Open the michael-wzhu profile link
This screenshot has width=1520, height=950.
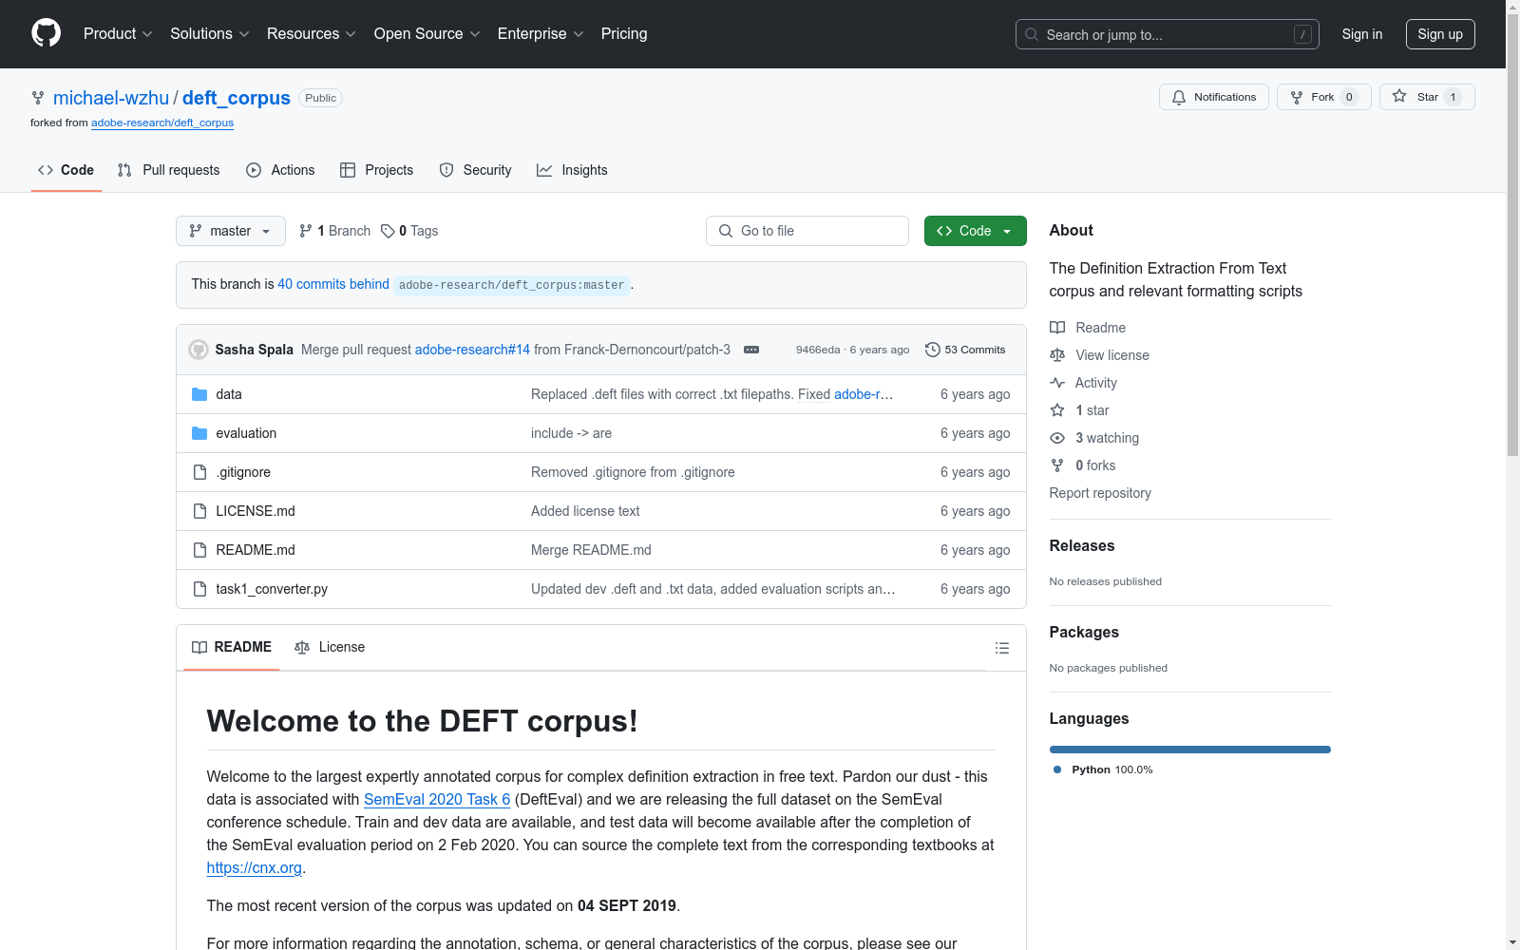(111, 98)
